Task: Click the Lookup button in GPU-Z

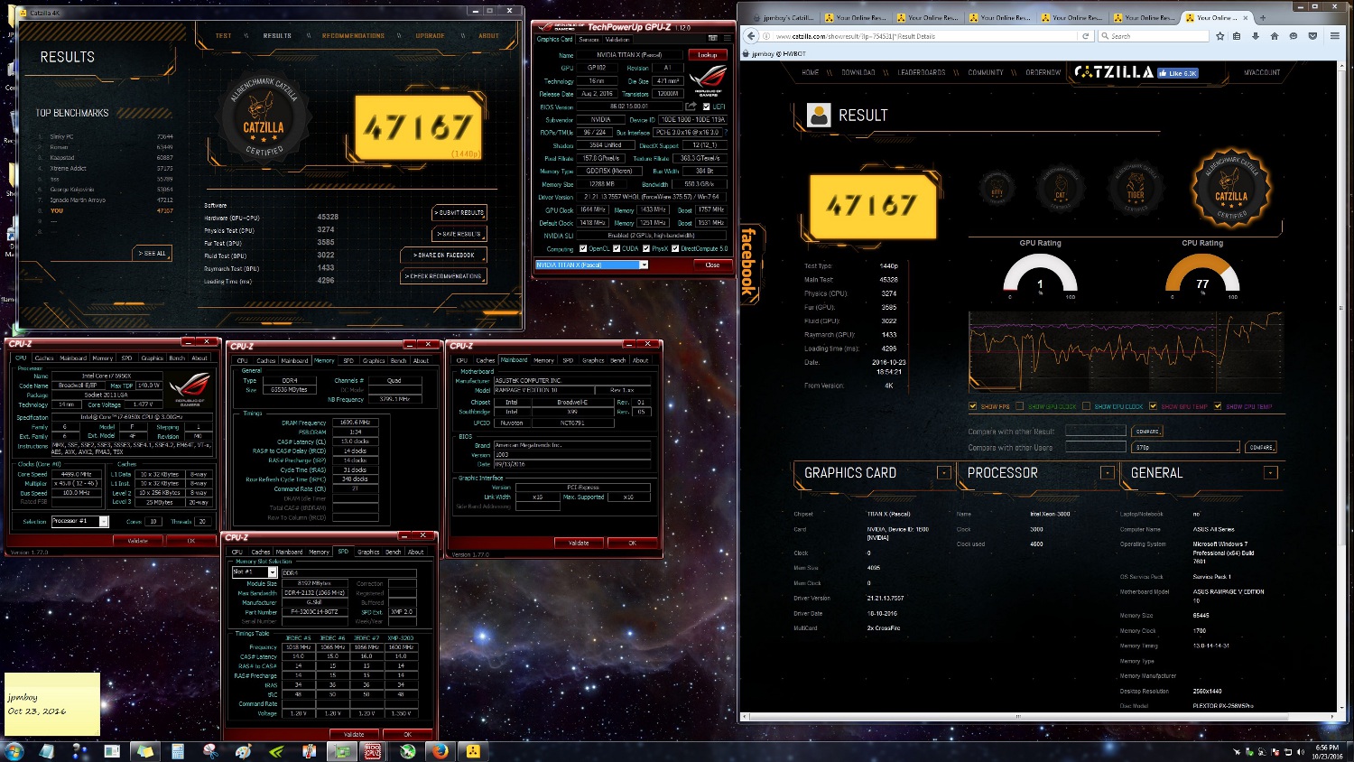Action: click(x=708, y=55)
